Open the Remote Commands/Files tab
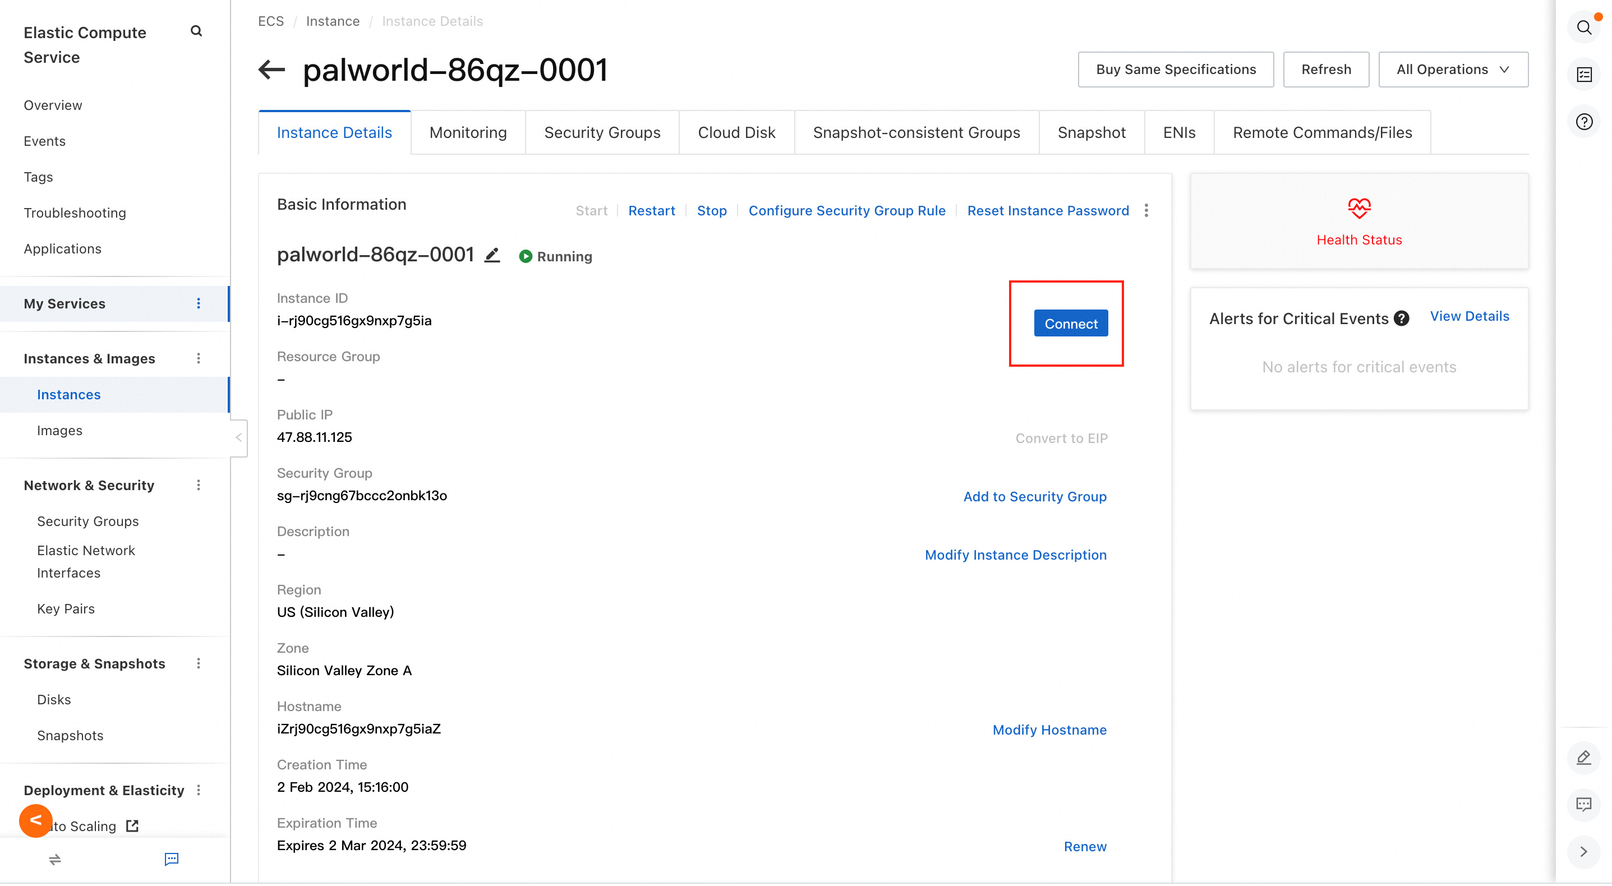 (x=1322, y=133)
